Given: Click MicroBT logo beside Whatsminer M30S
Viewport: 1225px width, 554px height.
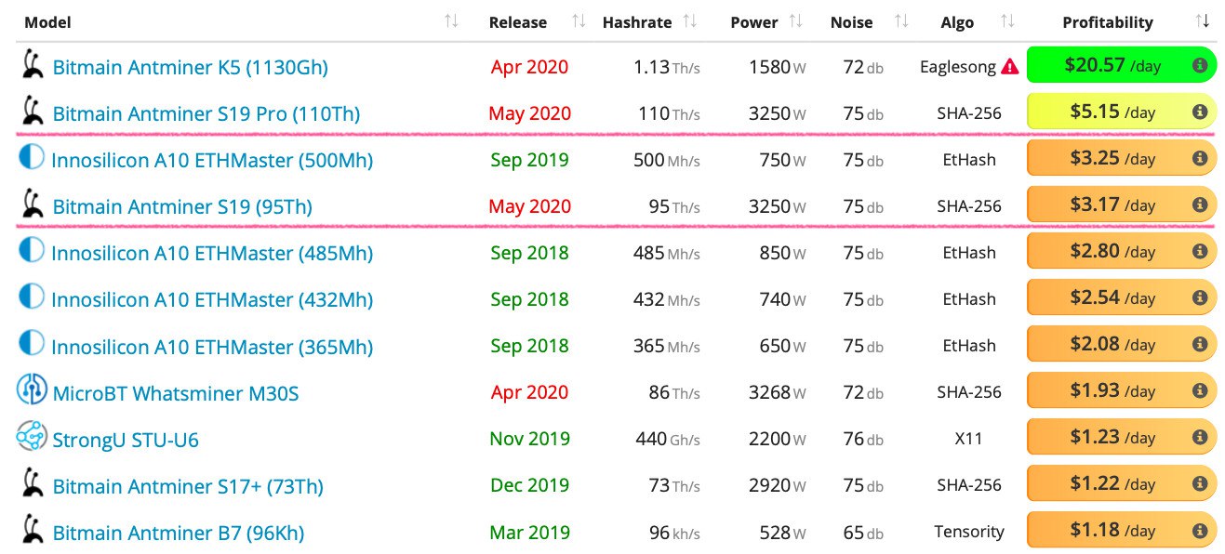Looking at the screenshot, I should tap(32, 390).
